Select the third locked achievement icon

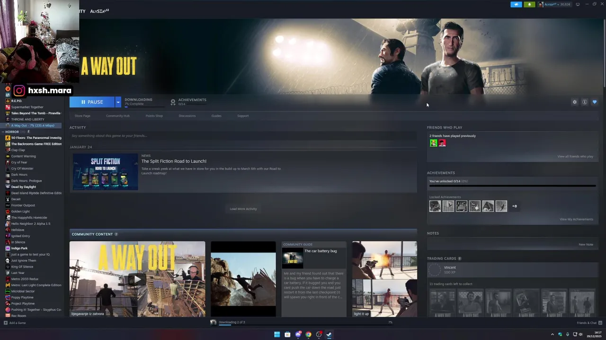click(x=462, y=206)
